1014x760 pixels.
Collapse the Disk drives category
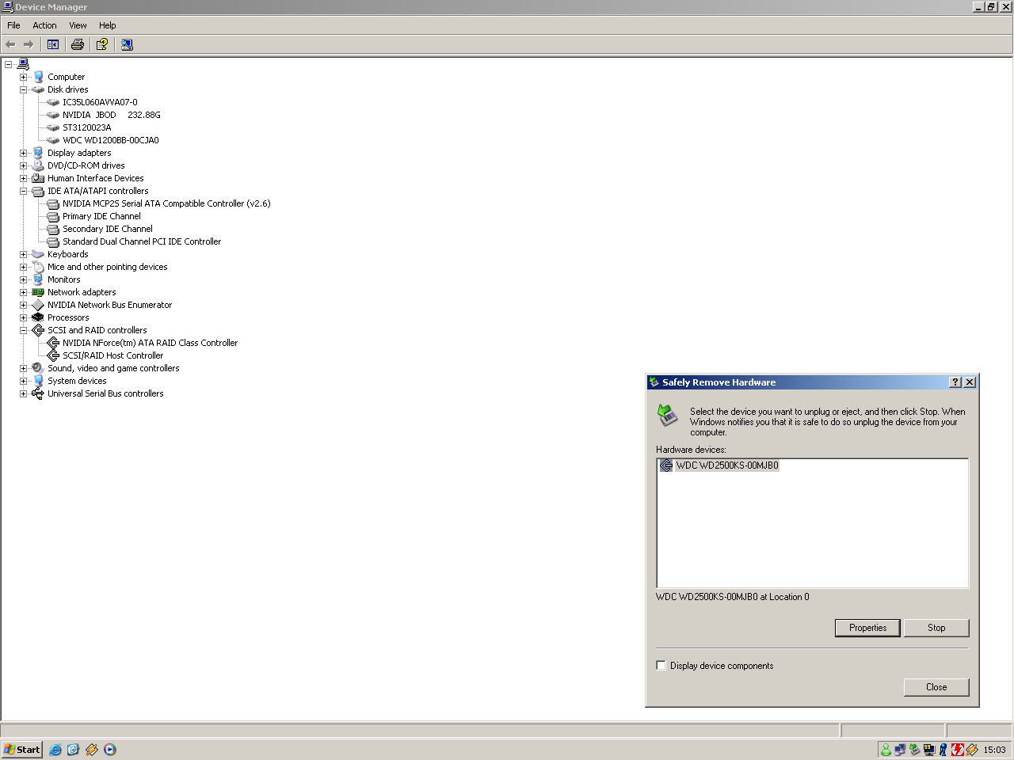(23, 89)
